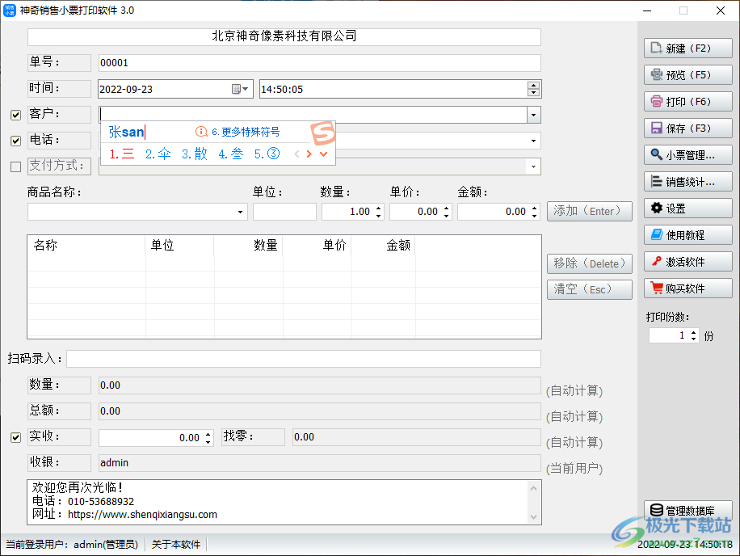Click the 打印份数 print copies spinner
This screenshot has width=740, height=556.
693,335
